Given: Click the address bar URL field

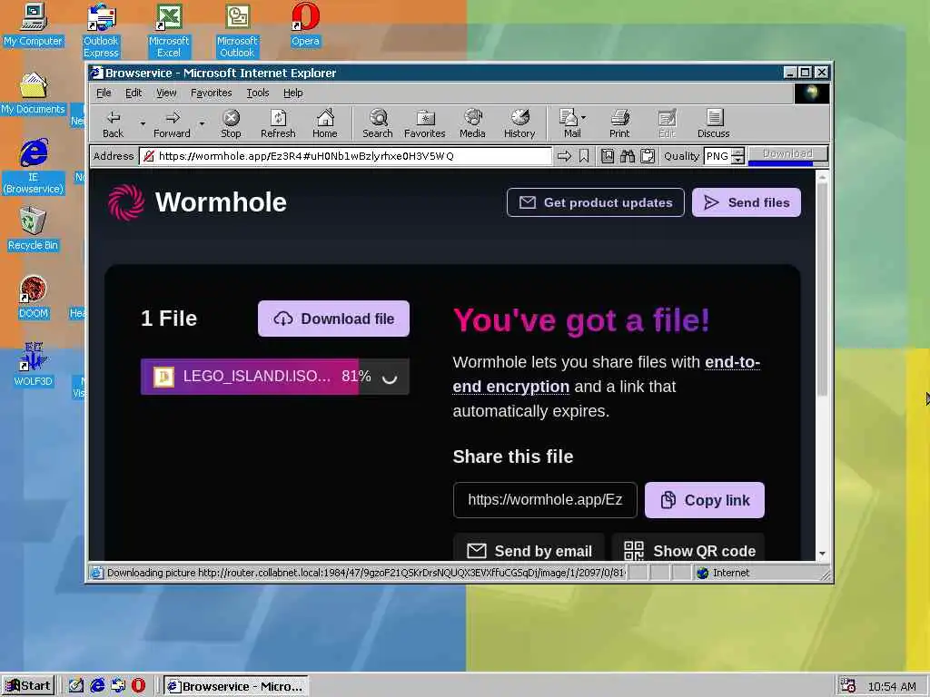Looking at the screenshot, I should [346, 156].
